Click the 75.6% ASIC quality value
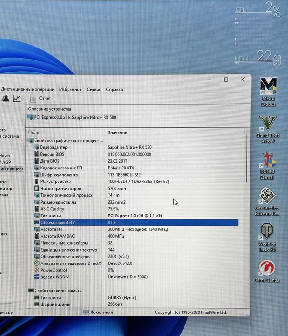This screenshot has width=288, height=336. [114, 209]
